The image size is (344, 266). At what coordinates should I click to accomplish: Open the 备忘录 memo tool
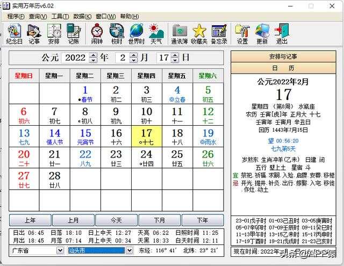point(219,34)
